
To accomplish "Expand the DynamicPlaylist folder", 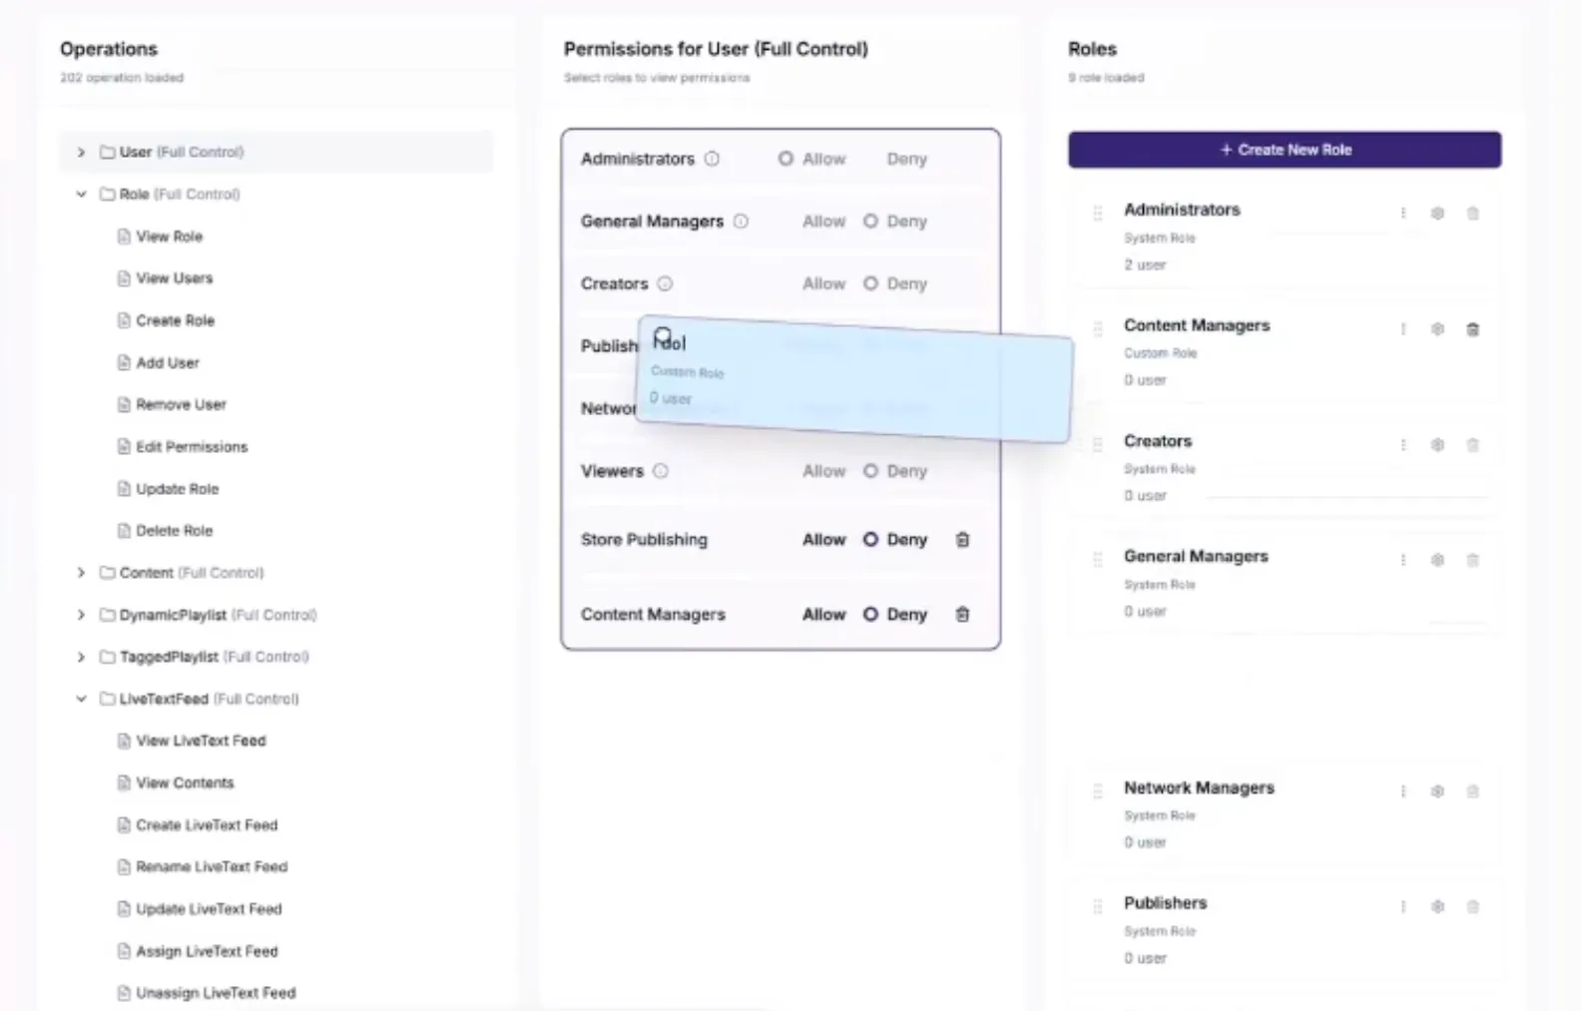I will 81,615.
